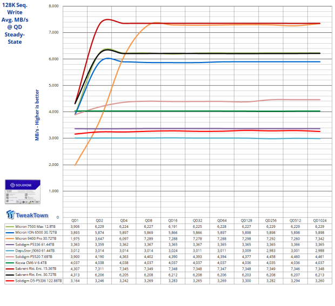Click the 2,000 y-axis label

(53, 165)
